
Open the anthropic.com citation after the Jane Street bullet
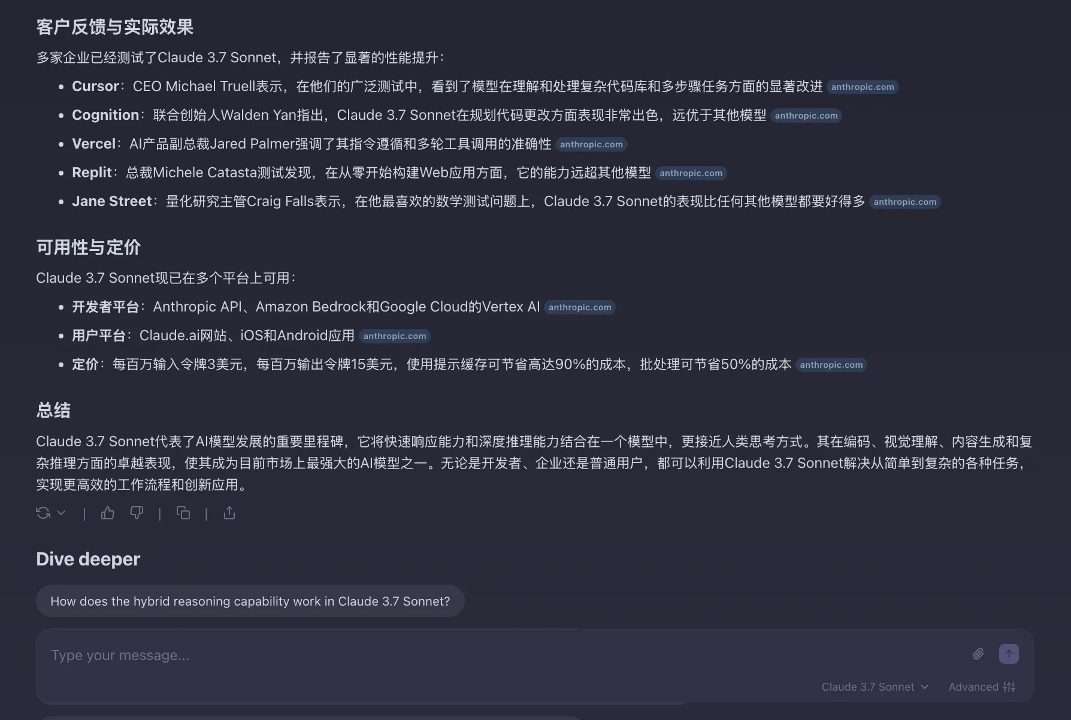(904, 202)
